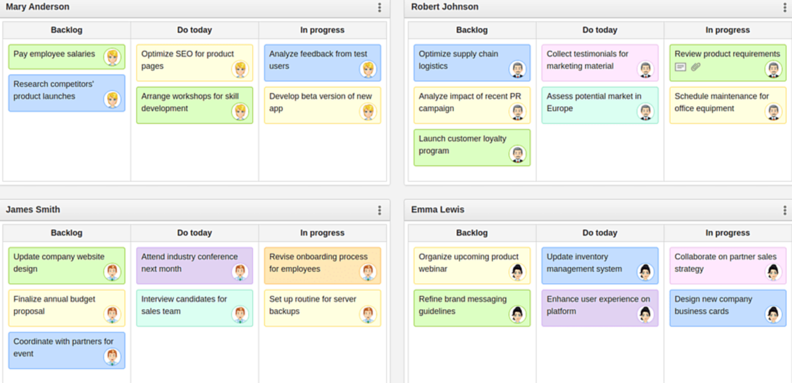
Task: Click the avatar on Refine brand messaging guidelines
Action: tap(517, 313)
